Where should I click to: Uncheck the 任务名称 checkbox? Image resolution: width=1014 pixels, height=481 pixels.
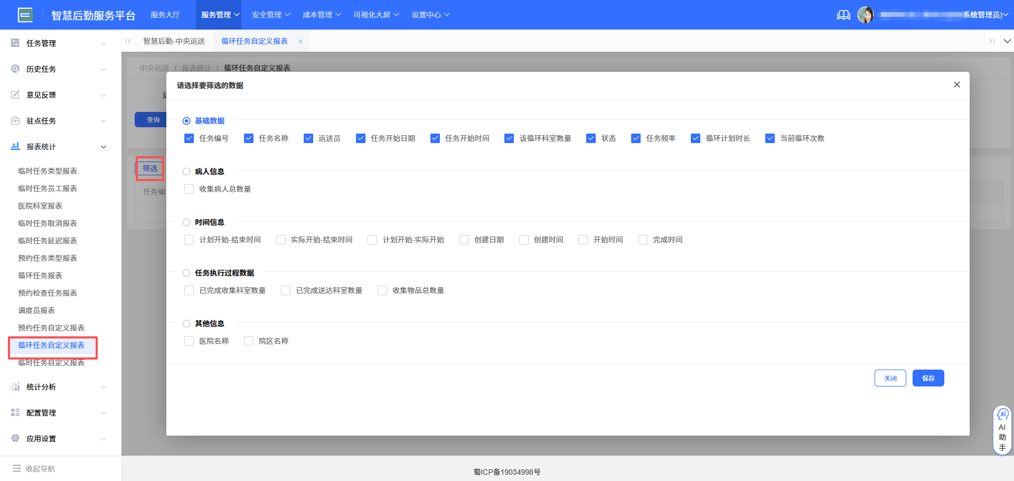coord(248,138)
